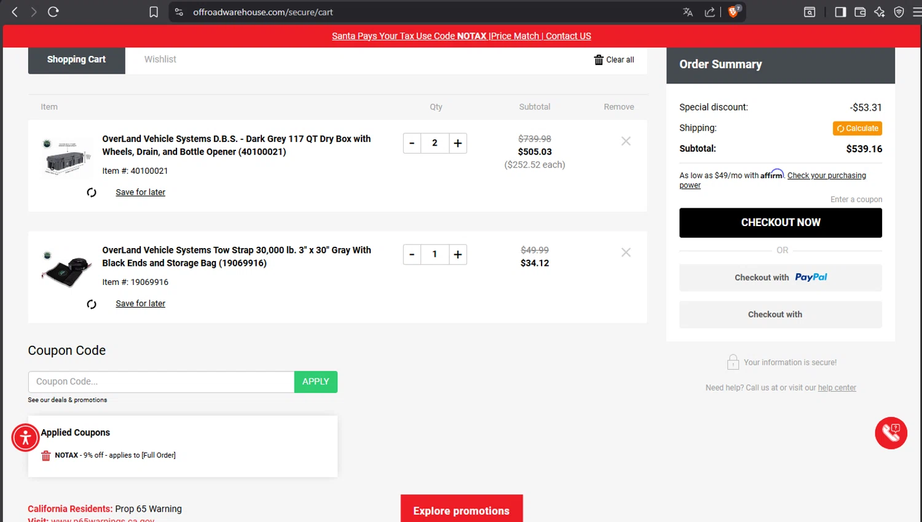
Task: Click the address bar URL
Action: tap(263, 12)
